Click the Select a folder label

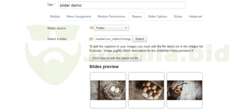point(57,39)
